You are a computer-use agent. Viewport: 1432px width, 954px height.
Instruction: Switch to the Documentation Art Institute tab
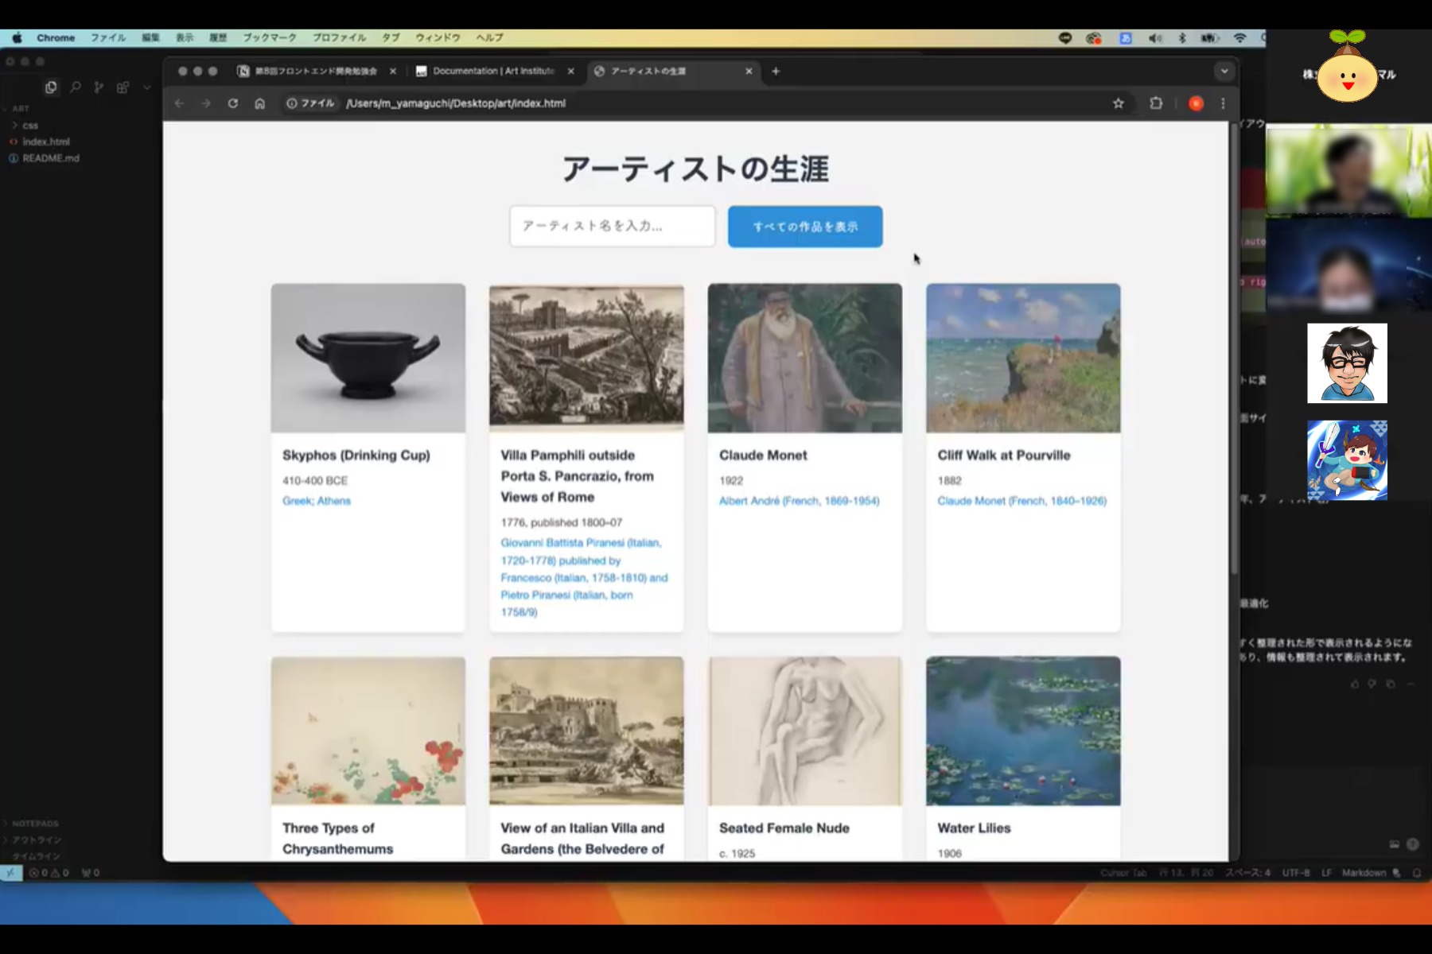tap(493, 72)
